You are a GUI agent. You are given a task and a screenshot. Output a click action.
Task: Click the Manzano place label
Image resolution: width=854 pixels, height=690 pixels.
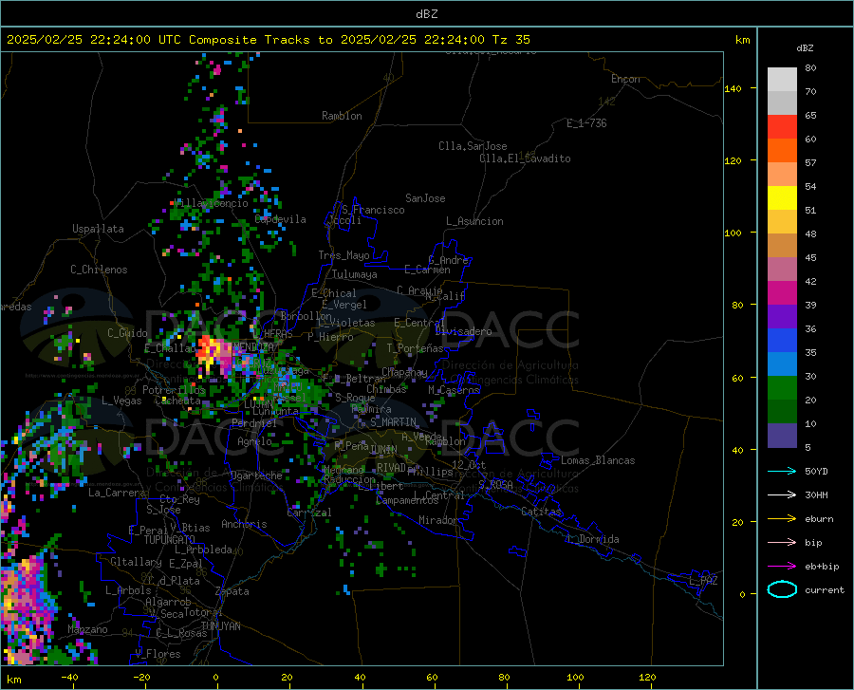(x=87, y=629)
